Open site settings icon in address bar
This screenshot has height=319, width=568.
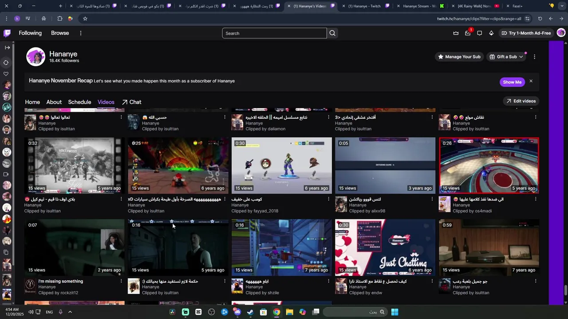pyautogui.click(x=527, y=19)
